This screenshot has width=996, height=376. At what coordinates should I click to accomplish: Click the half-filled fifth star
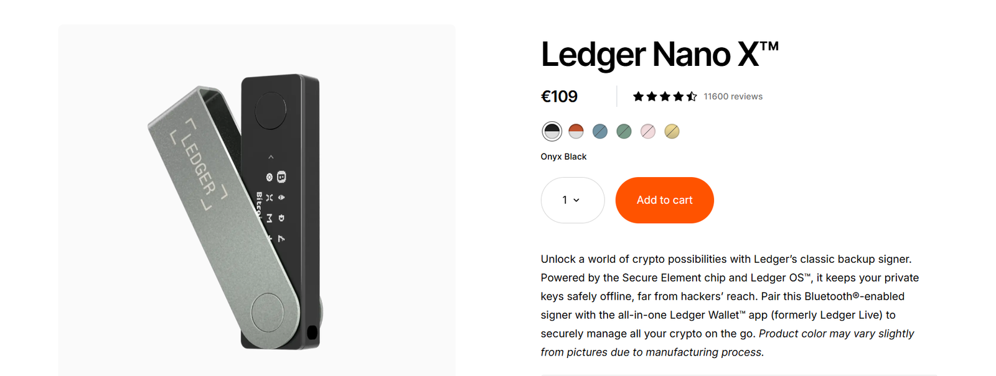[693, 96]
